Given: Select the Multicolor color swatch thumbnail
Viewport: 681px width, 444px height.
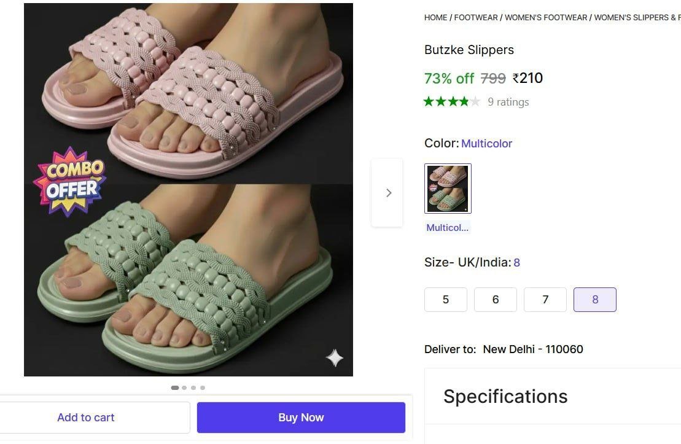Looking at the screenshot, I should 448,189.
